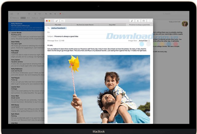Switch to the Play date tab
The height and width of the screenshot is (134, 197).
[x=58, y=25]
